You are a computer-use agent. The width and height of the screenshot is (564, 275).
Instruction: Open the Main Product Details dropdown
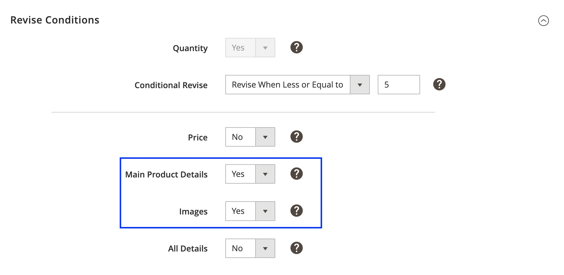(265, 174)
